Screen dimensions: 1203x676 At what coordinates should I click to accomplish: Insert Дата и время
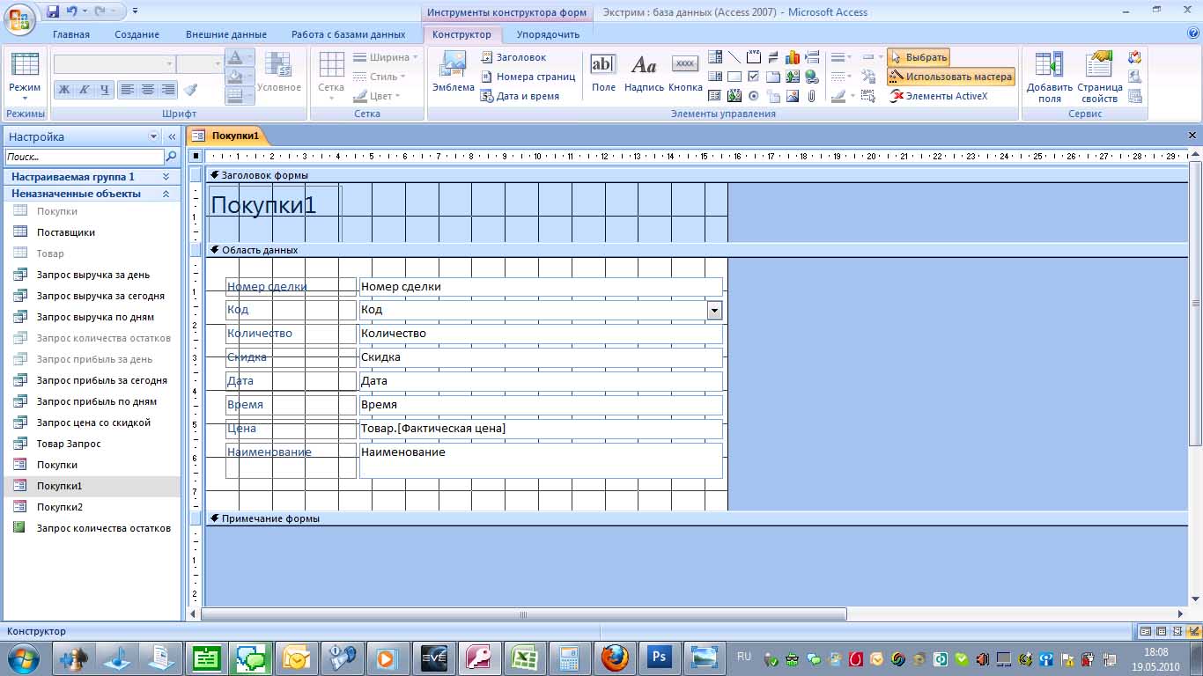tap(520, 96)
